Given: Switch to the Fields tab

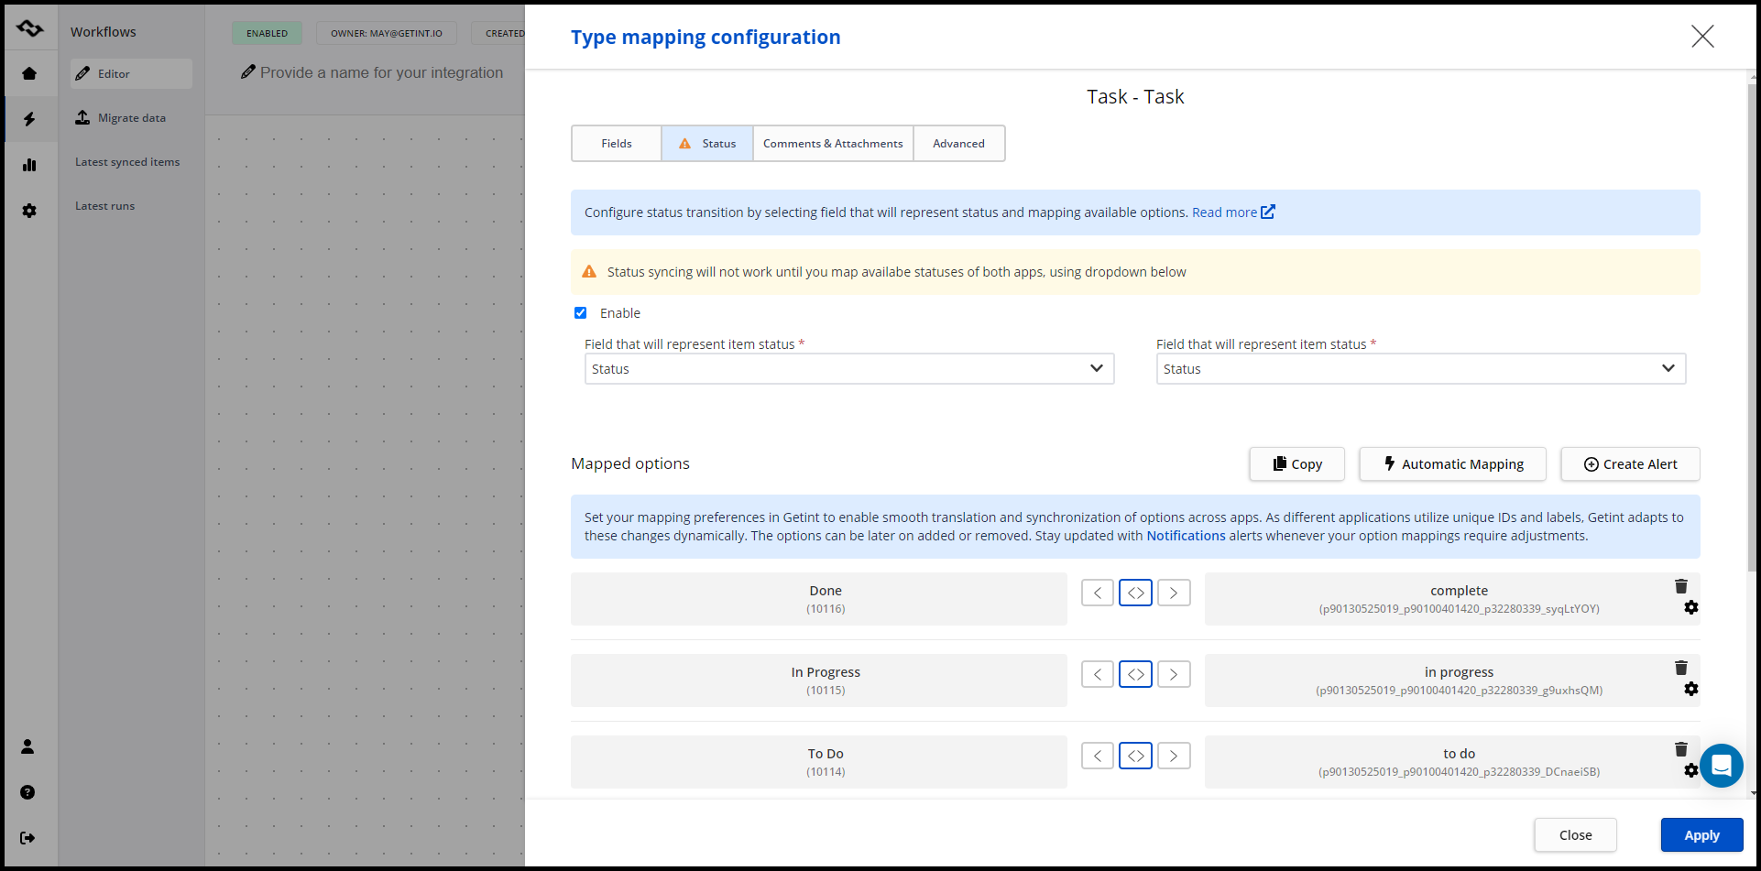Looking at the screenshot, I should pyautogui.click(x=616, y=144).
